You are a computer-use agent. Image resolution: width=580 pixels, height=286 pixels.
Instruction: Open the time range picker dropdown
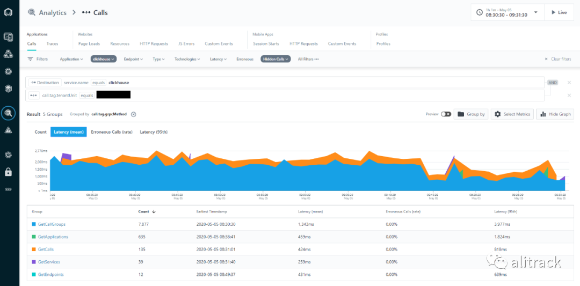click(507, 12)
